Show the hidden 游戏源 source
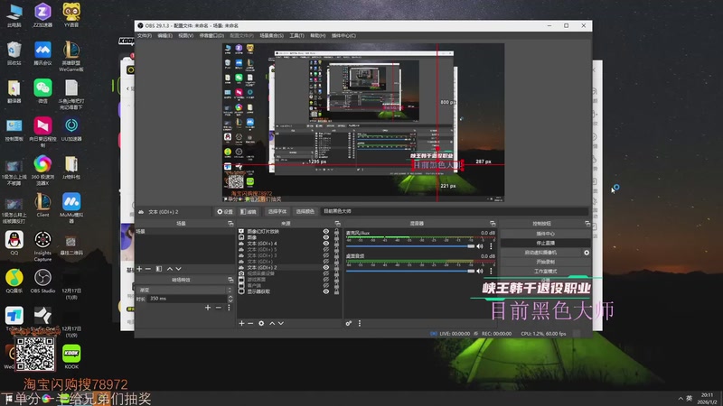The image size is (723, 406). coord(326,280)
